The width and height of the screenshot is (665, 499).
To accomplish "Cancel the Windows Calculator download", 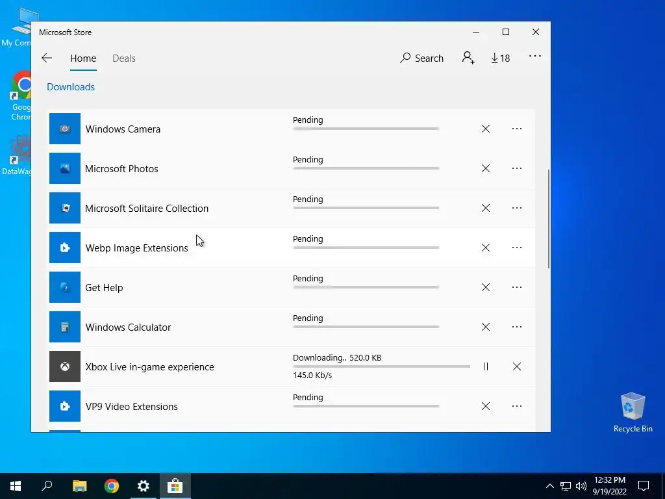I will point(486,327).
